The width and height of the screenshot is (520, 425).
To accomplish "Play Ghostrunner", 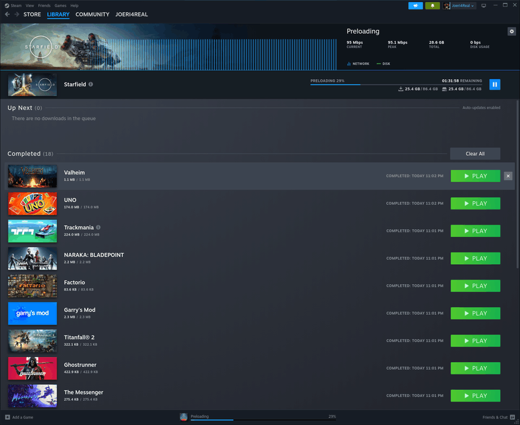I will (x=475, y=369).
